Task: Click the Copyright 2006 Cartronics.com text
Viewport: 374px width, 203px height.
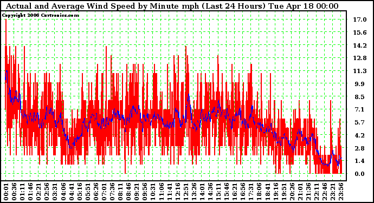Action: (x=41, y=16)
